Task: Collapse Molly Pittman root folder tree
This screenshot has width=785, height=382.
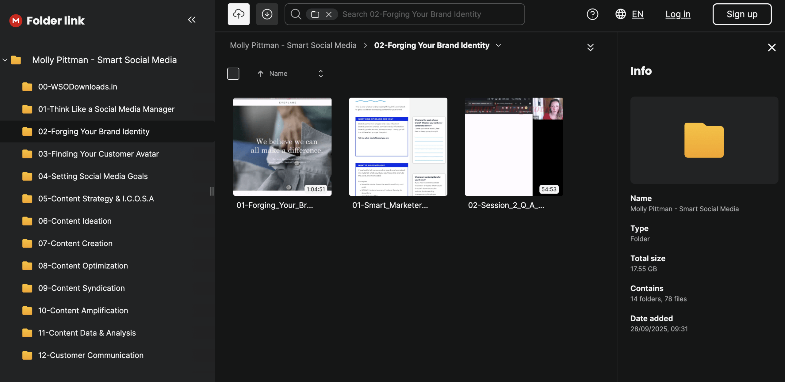Action: (5, 60)
